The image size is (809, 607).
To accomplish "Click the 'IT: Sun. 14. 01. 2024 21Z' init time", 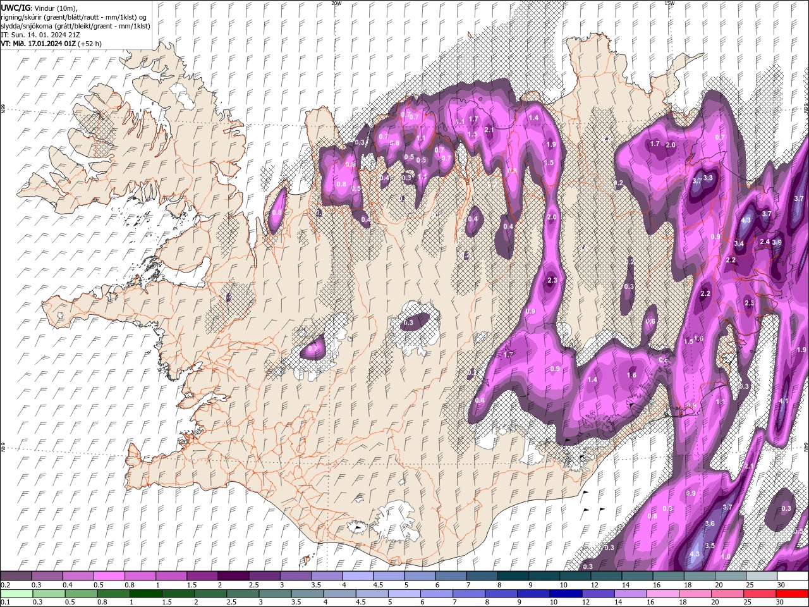I will (x=40, y=35).
